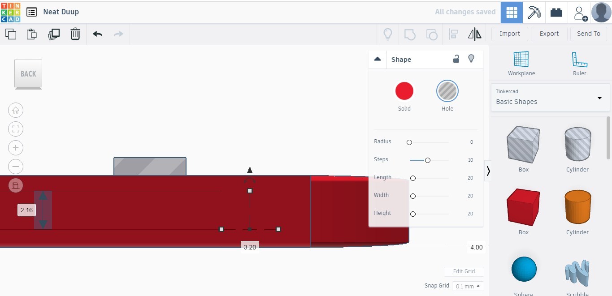Image resolution: width=612 pixels, height=296 pixels.
Task: Click the shapes panel scrollbar
Action: (x=608, y=137)
